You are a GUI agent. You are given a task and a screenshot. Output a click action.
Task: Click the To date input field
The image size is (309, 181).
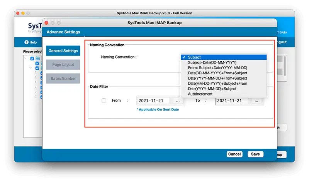(232, 101)
